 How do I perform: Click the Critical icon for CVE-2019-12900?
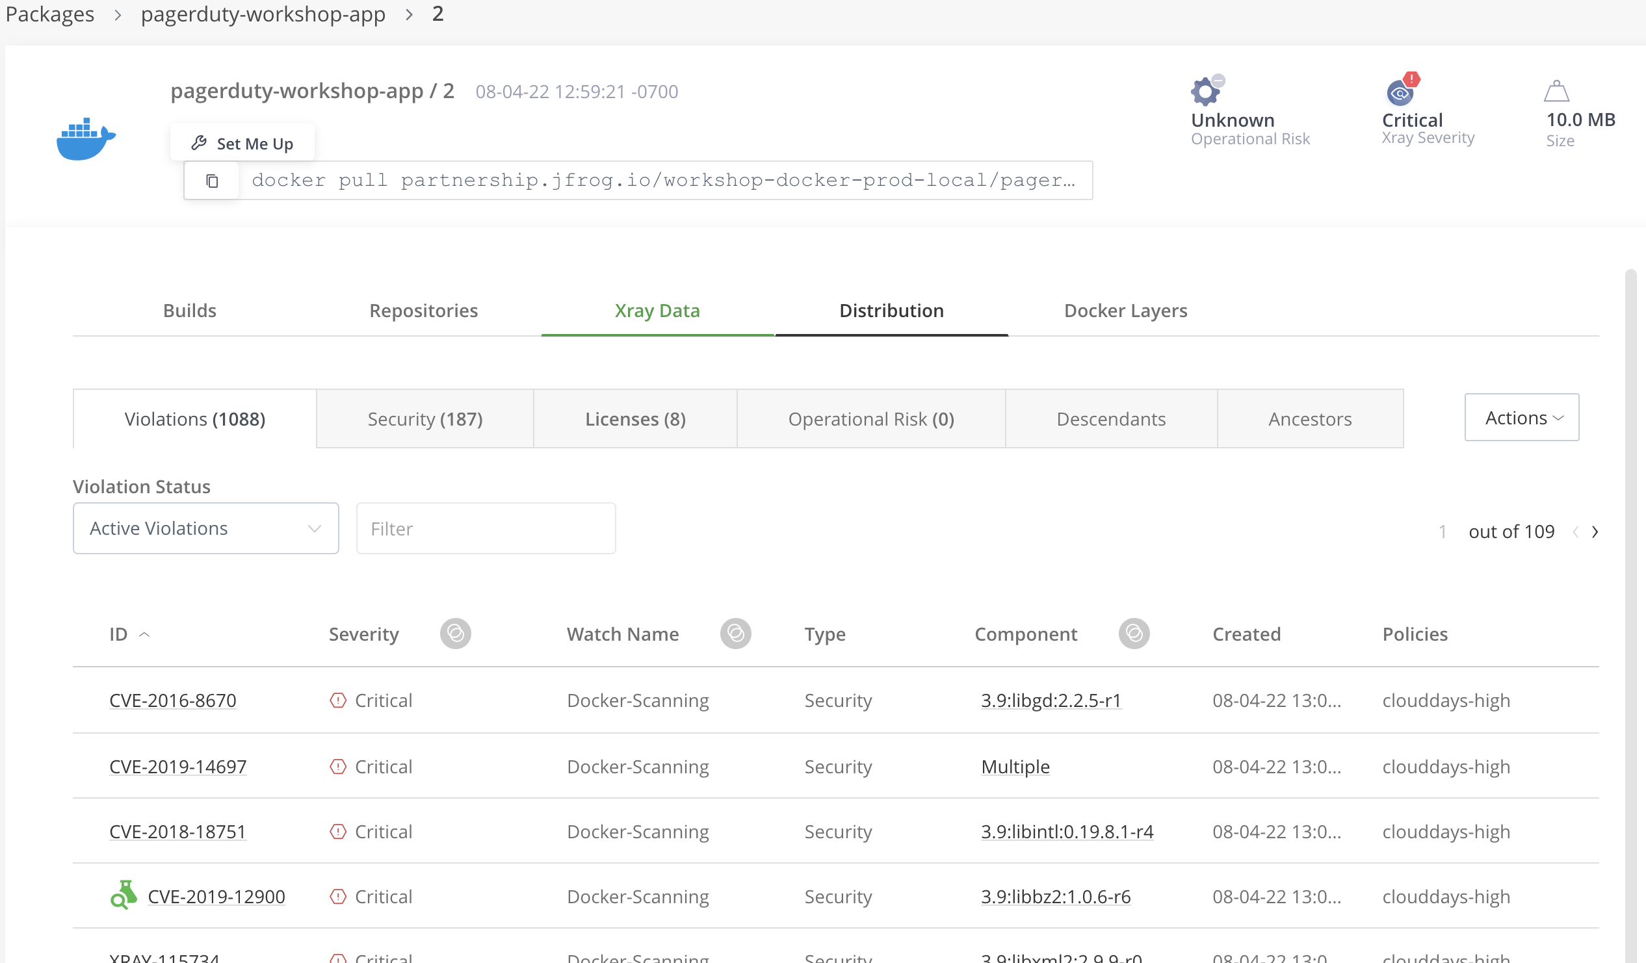tap(337, 896)
